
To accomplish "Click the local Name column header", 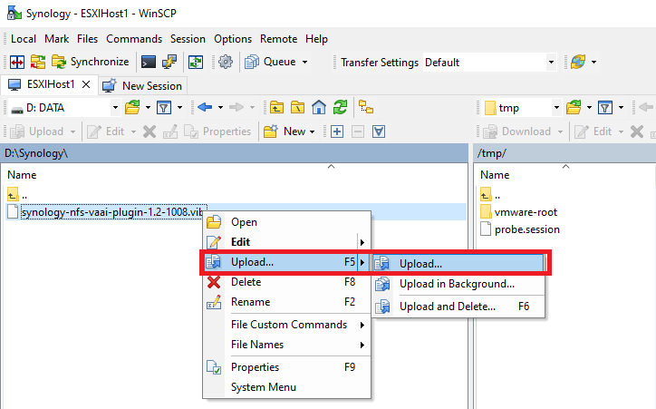I will [x=23, y=174].
